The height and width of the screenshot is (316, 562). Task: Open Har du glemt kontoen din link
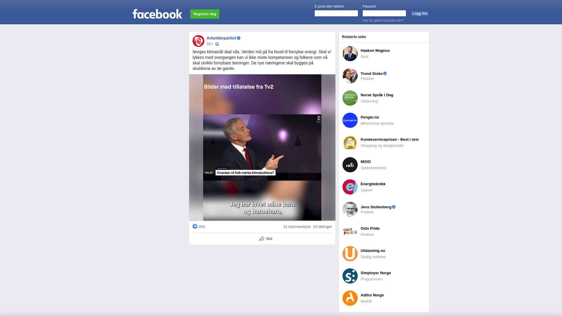pyautogui.click(x=383, y=20)
